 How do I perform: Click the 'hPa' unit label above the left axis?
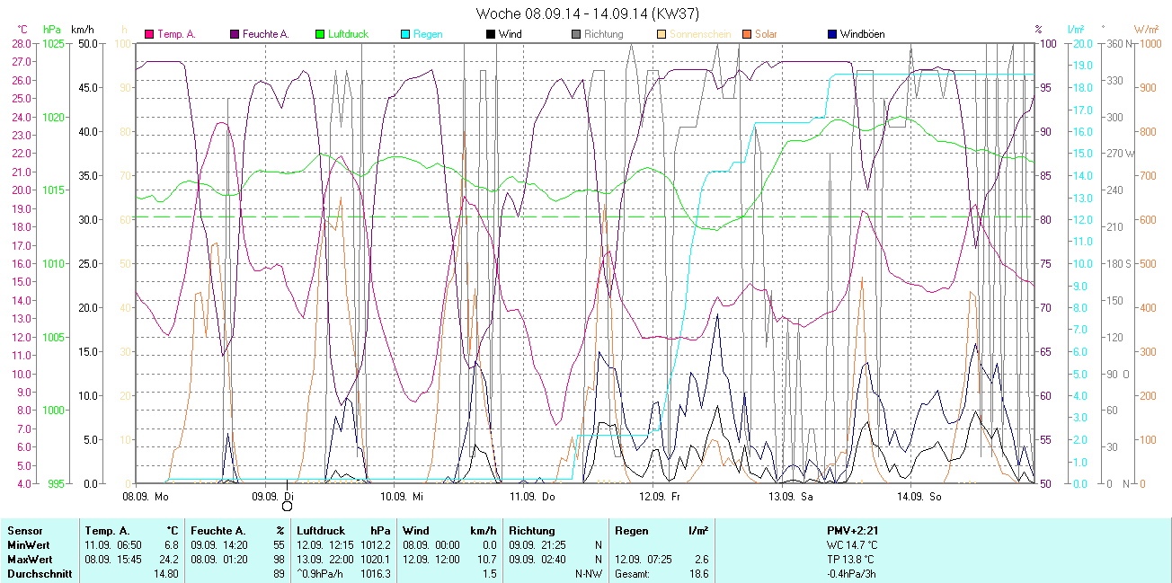53,30
